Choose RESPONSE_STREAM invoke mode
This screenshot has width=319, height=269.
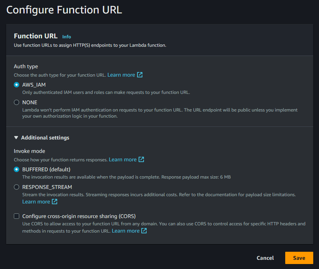pos(16,187)
